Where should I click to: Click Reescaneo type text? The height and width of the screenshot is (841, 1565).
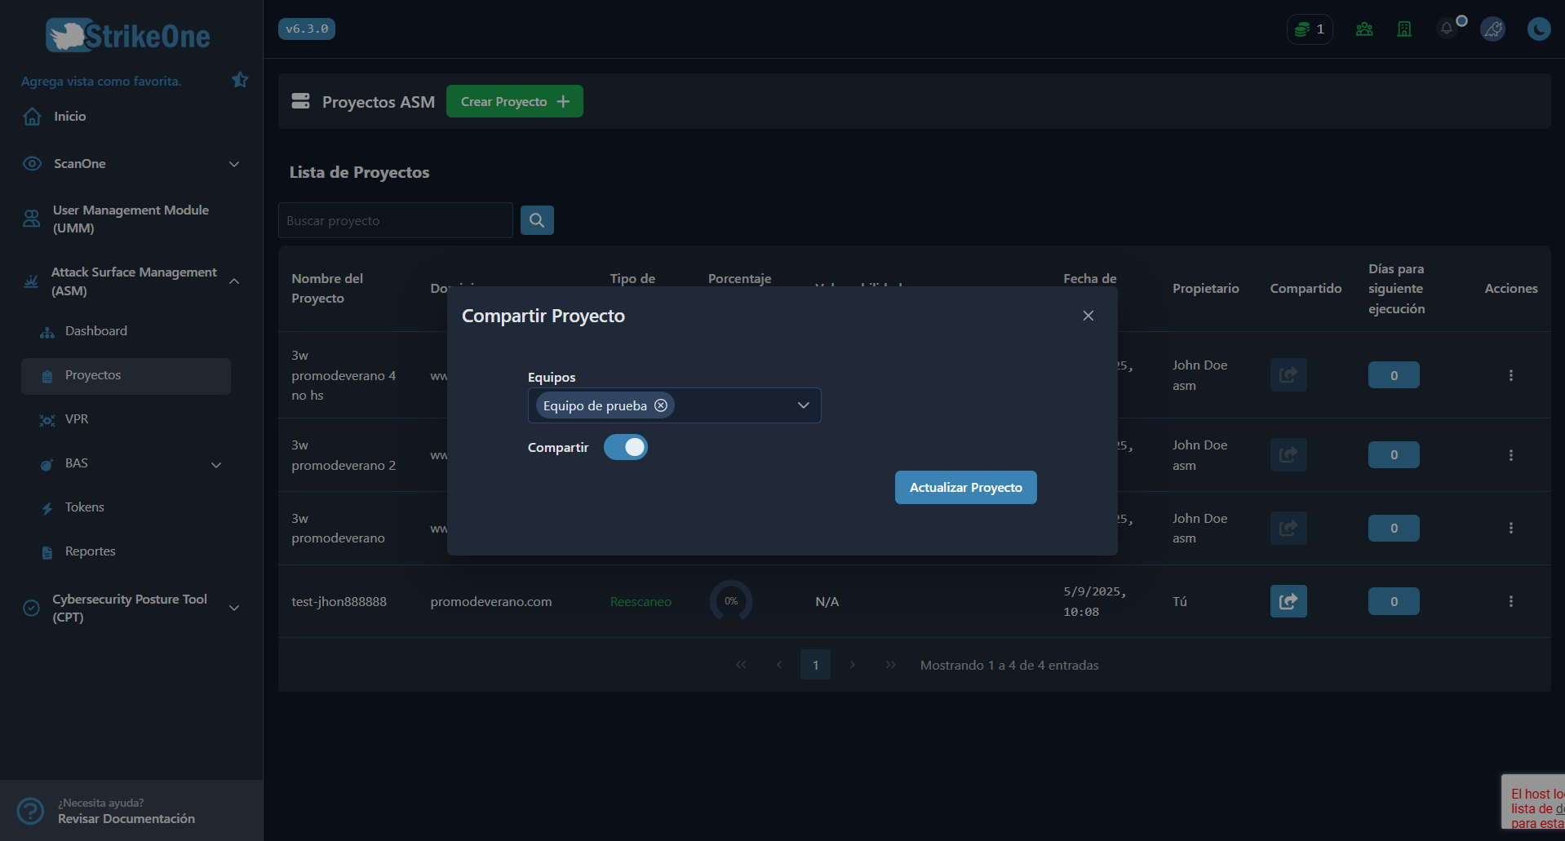point(641,602)
